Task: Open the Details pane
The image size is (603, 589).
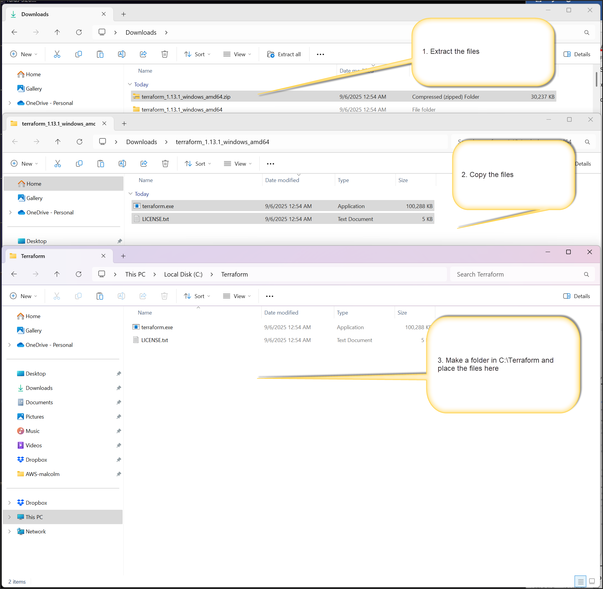Action: coord(576,296)
